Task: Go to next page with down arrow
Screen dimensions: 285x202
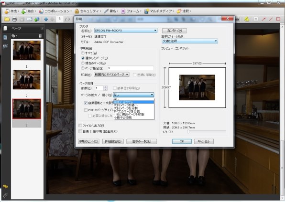Action: pos(52,19)
